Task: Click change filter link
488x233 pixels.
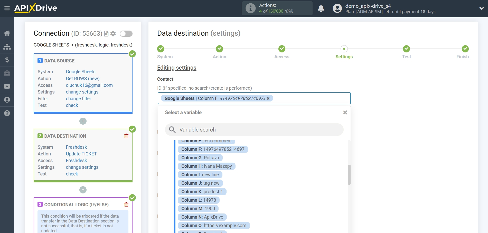Action: tap(79, 99)
